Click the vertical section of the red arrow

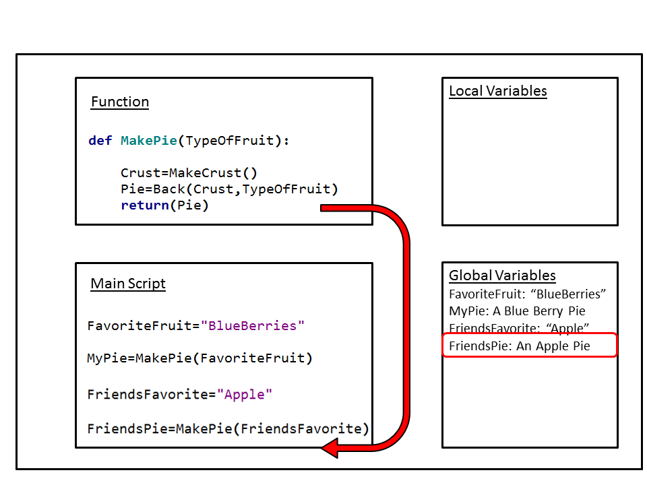point(406,323)
